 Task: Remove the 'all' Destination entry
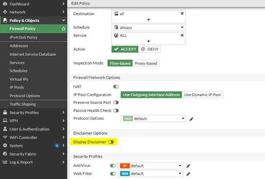coord(182,13)
